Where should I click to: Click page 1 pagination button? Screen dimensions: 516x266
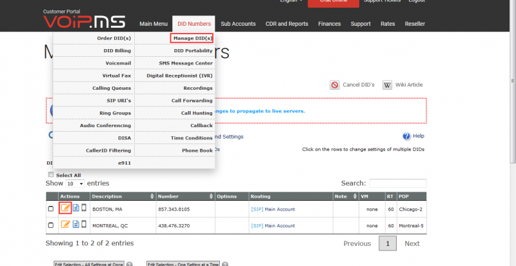[388, 243]
